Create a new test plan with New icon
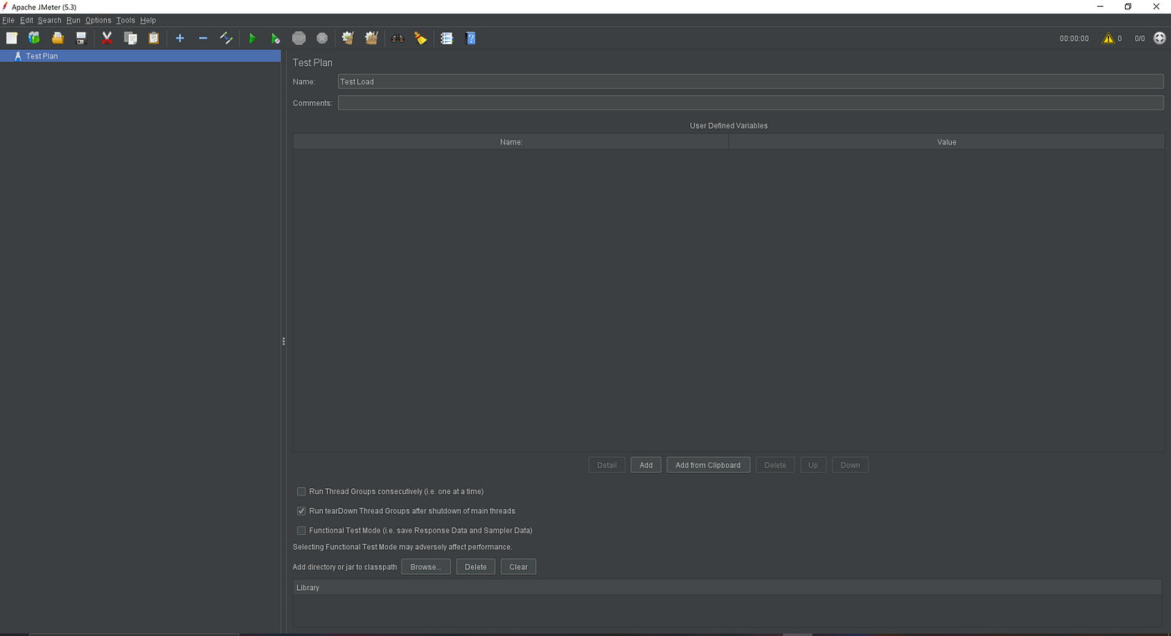The height and width of the screenshot is (636, 1171). coord(12,38)
